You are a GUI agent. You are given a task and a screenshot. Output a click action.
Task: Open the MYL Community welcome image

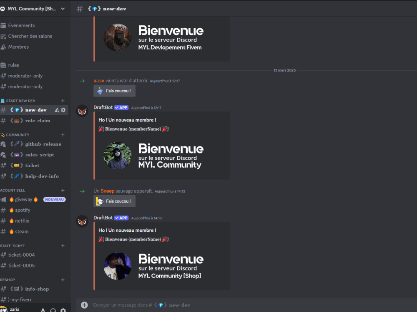tap(163, 156)
